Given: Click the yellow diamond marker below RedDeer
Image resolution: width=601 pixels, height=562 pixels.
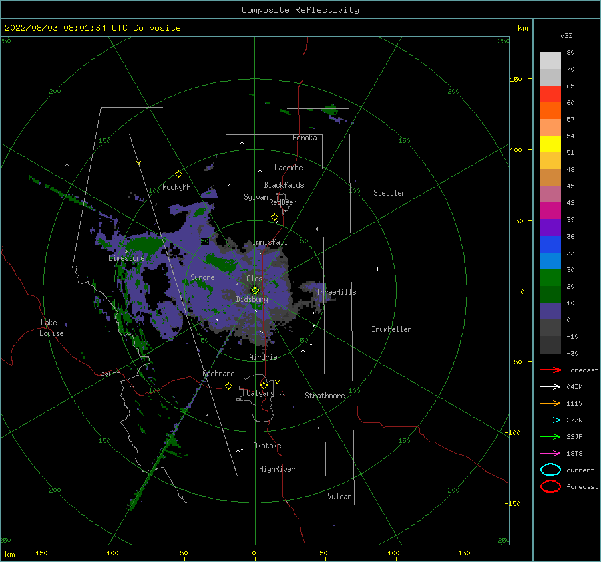Looking at the screenshot, I should coord(275,217).
